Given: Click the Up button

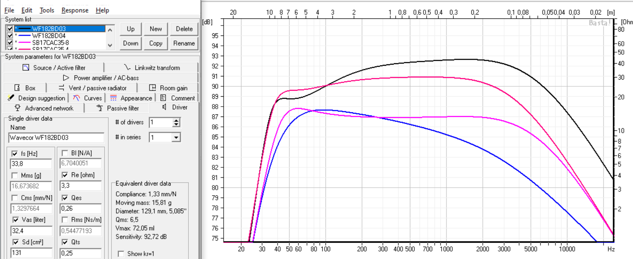Looking at the screenshot, I should (131, 29).
